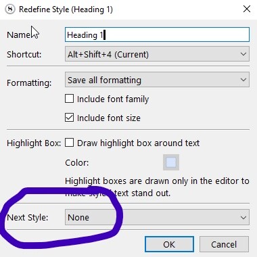
Task: Click the Highlight Box label
Action: click(x=34, y=143)
